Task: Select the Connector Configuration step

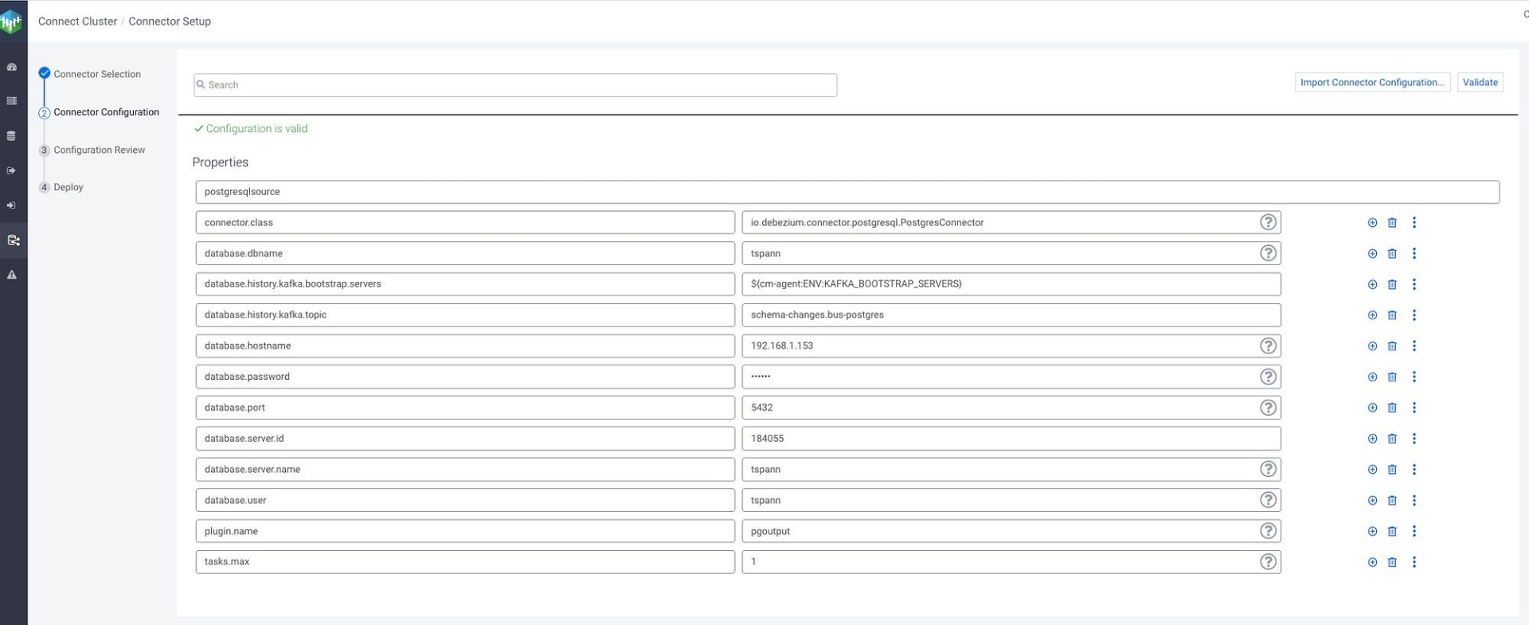Action: pos(106,112)
